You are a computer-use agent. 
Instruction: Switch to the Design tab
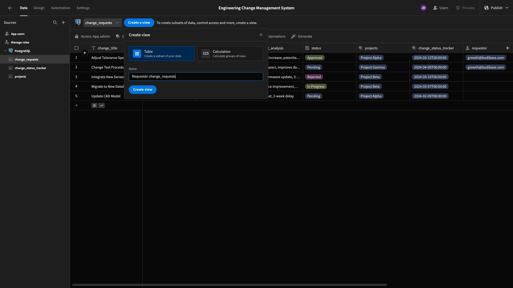point(39,8)
